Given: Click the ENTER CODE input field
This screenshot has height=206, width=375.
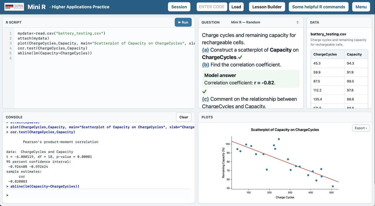Looking at the screenshot, I should pos(212,7).
